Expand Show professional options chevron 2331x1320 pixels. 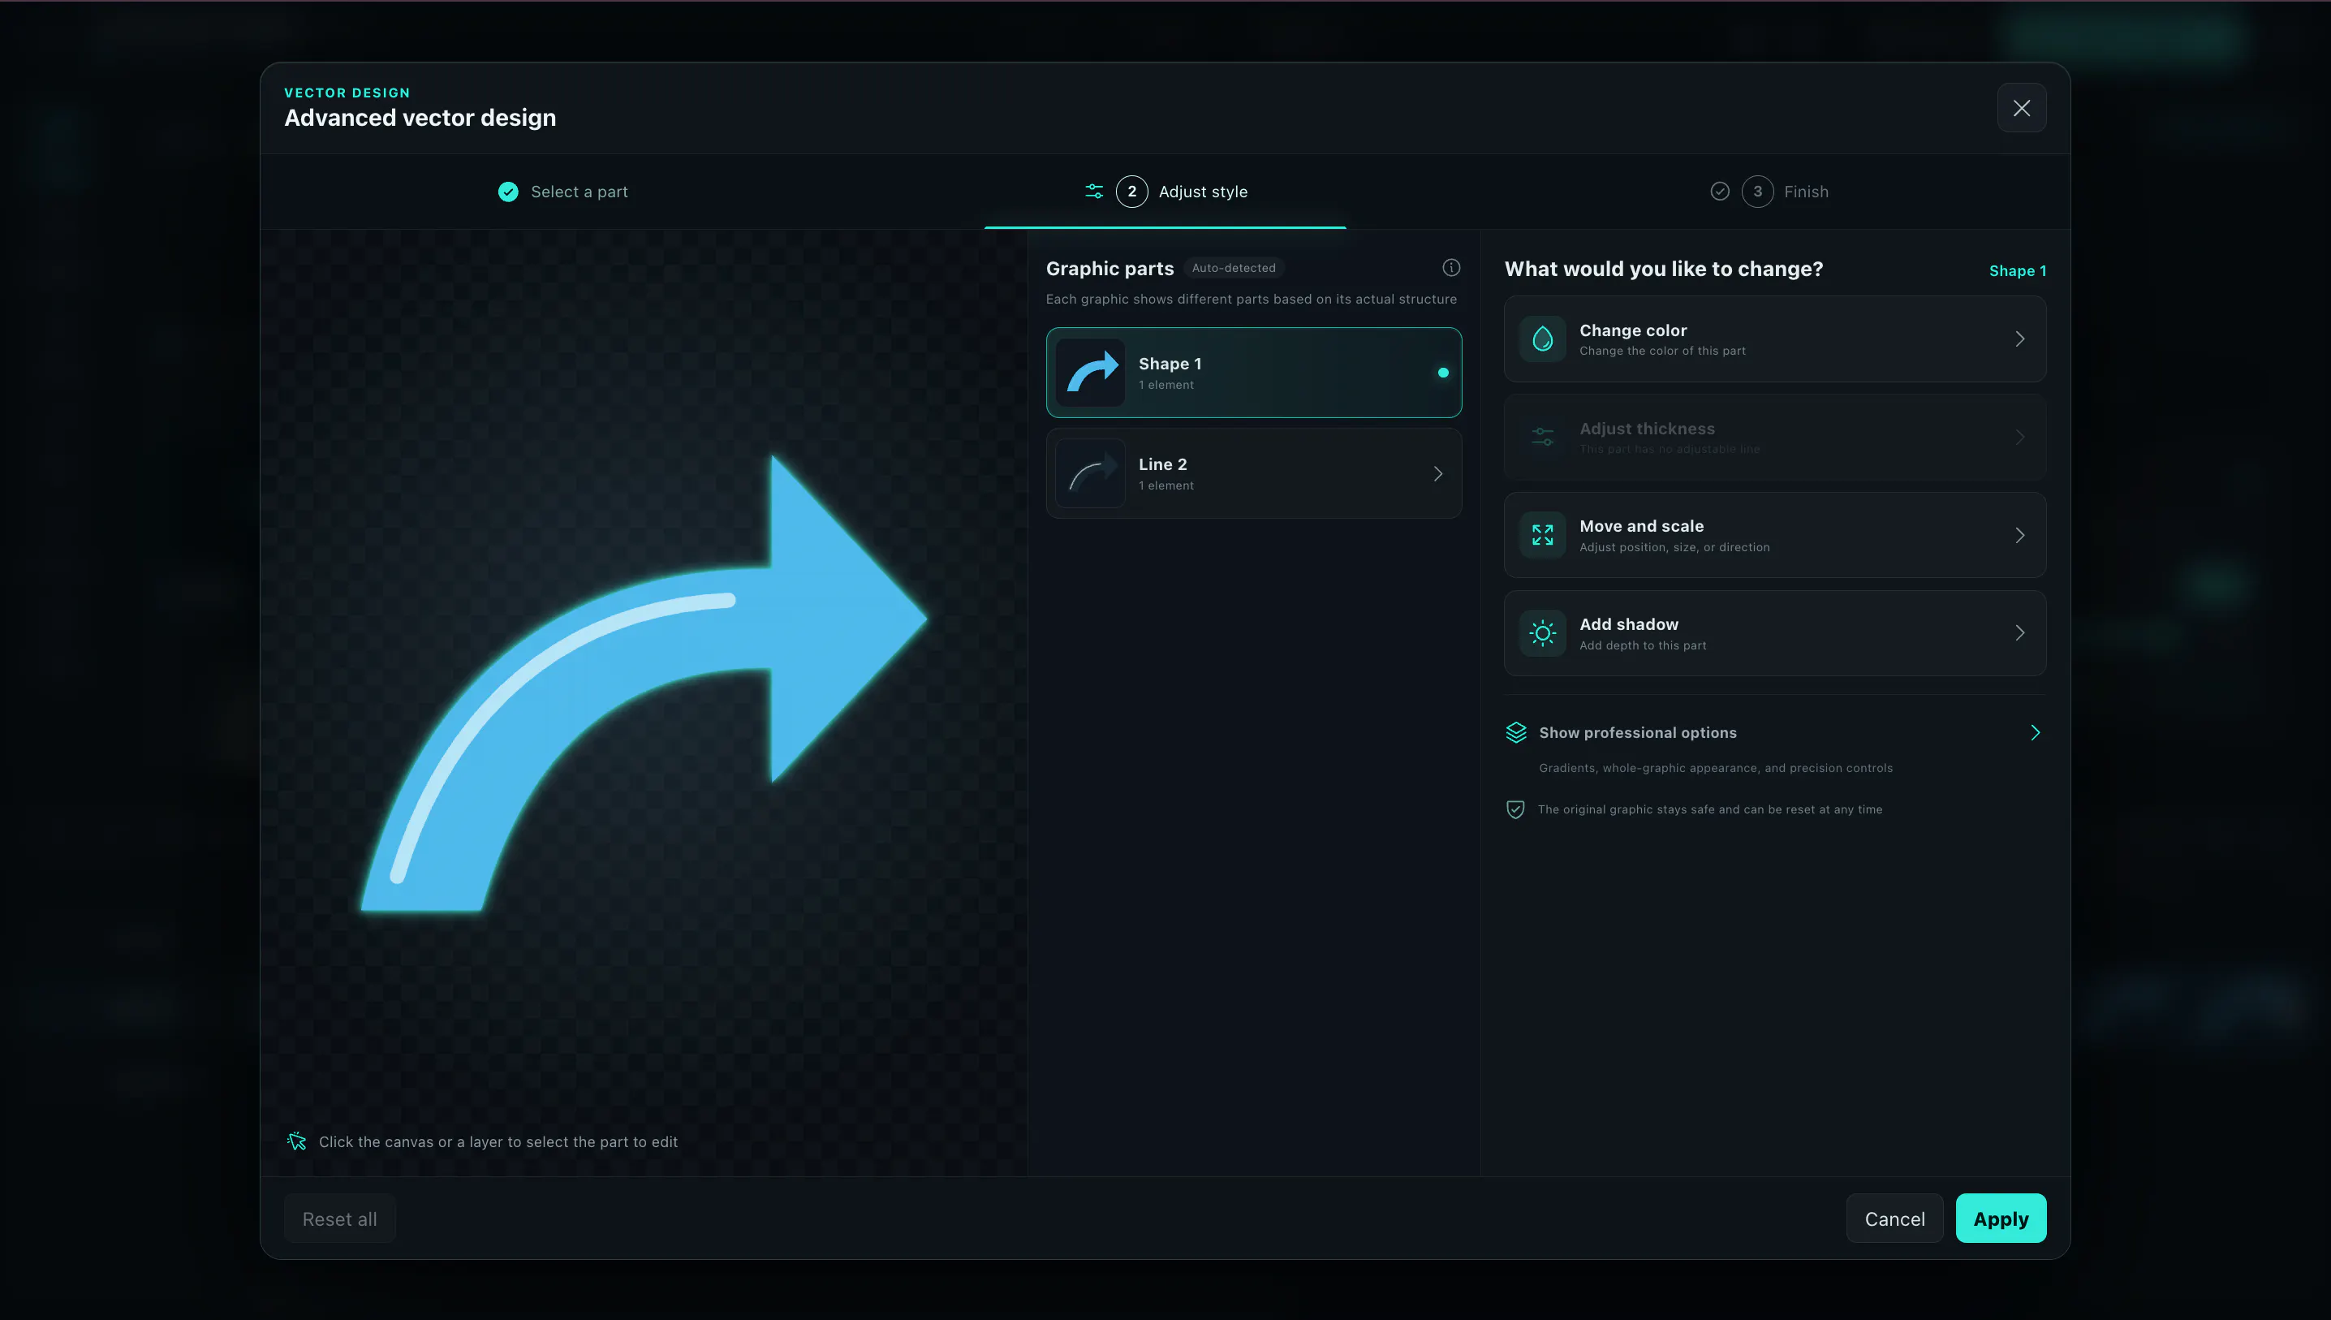(x=2036, y=732)
